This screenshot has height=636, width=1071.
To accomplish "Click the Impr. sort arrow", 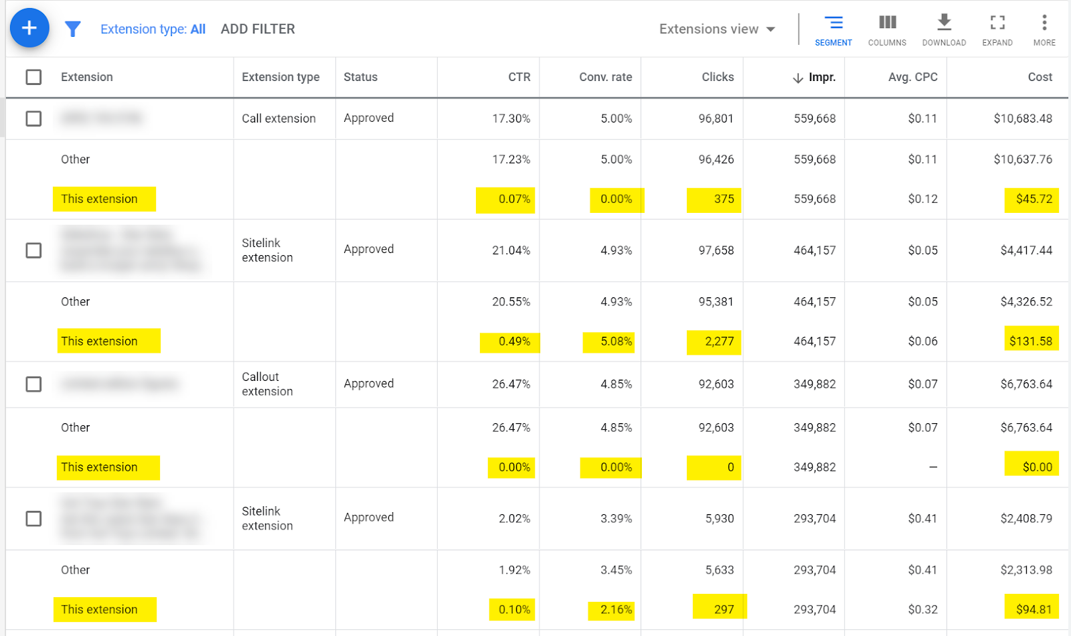I will point(798,78).
